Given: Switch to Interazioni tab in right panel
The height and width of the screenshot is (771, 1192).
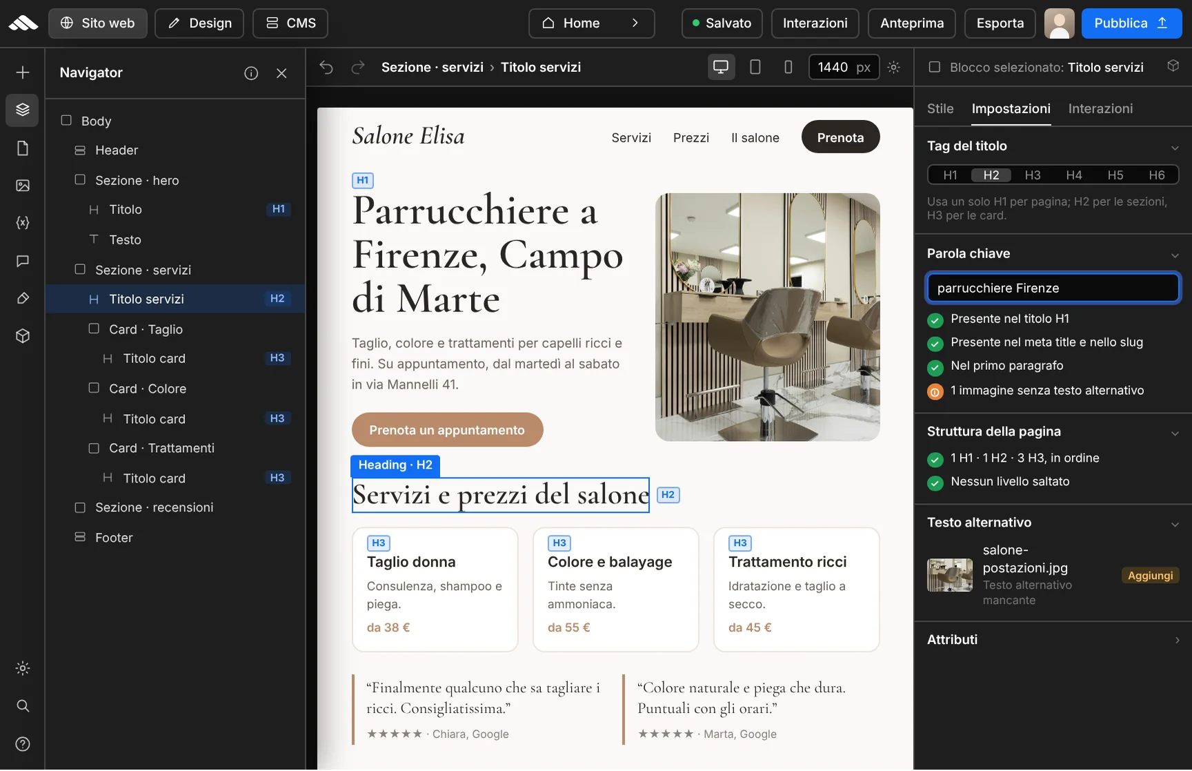Looking at the screenshot, I should tap(1100, 108).
